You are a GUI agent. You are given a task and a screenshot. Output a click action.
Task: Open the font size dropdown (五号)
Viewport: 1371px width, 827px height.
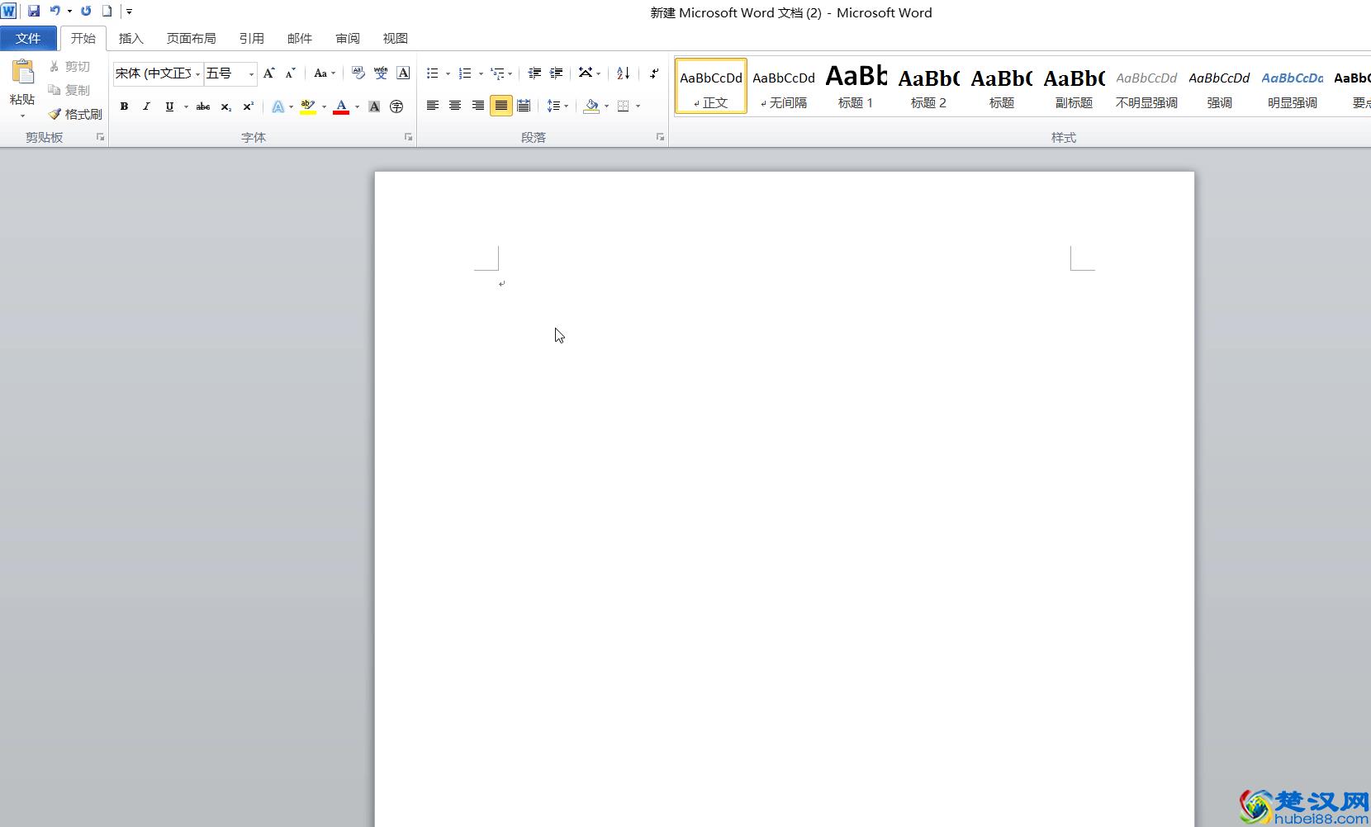click(x=251, y=74)
